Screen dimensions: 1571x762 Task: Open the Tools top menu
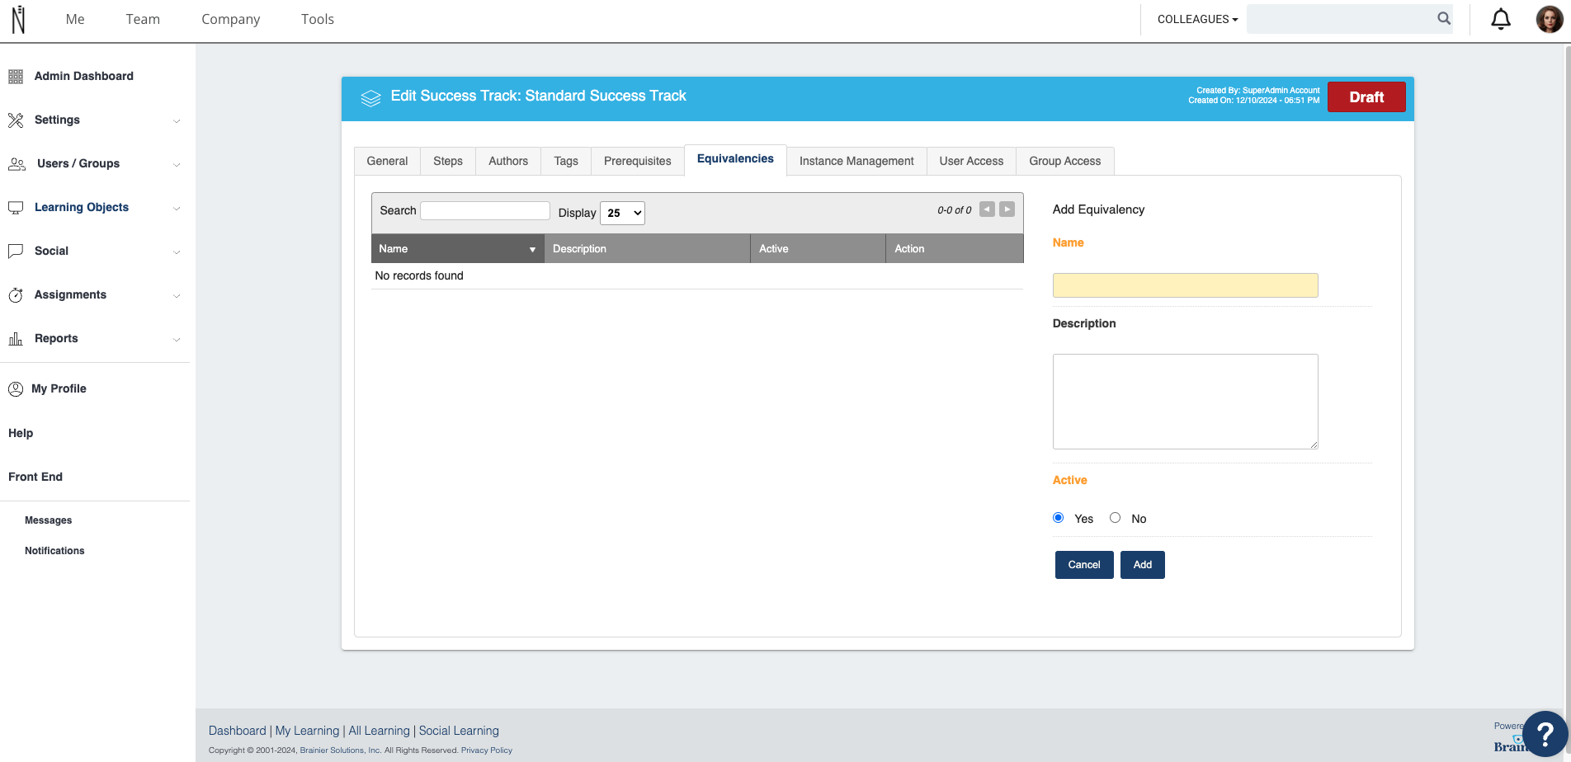[318, 19]
